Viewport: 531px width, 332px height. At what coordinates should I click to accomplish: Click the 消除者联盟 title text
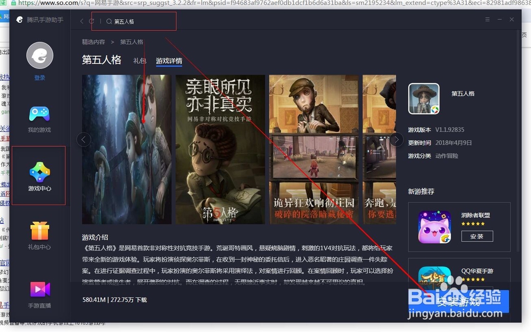[x=475, y=215]
